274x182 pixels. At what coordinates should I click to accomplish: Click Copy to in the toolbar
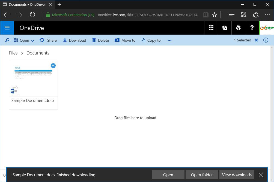[x=151, y=40]
